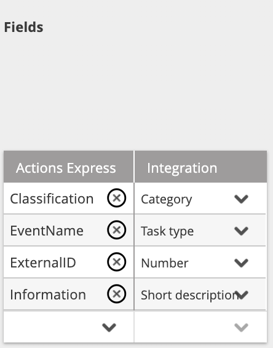The width and height of the screenshot is (273, 348).
Task: Open the Number integration dropdown
Action: pyautogui.click(x=241, y=263)
